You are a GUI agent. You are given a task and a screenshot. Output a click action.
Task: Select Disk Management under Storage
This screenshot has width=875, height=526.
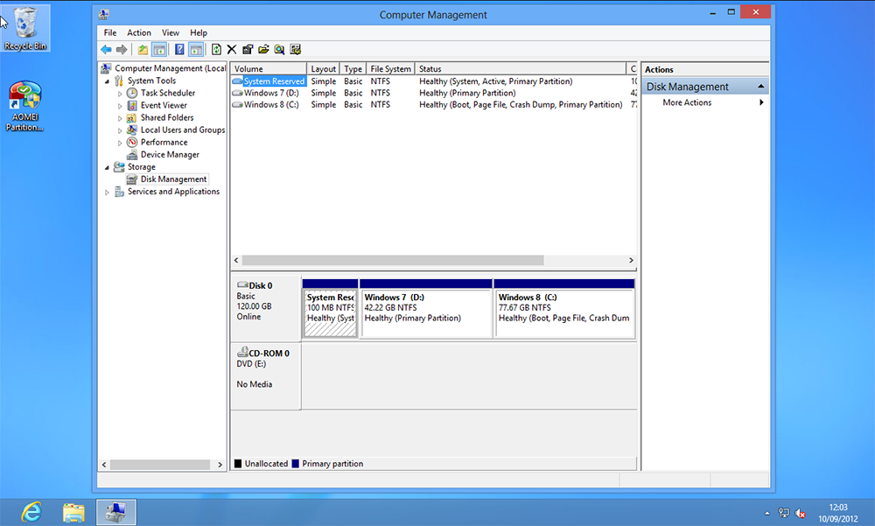tap(173, 179)
